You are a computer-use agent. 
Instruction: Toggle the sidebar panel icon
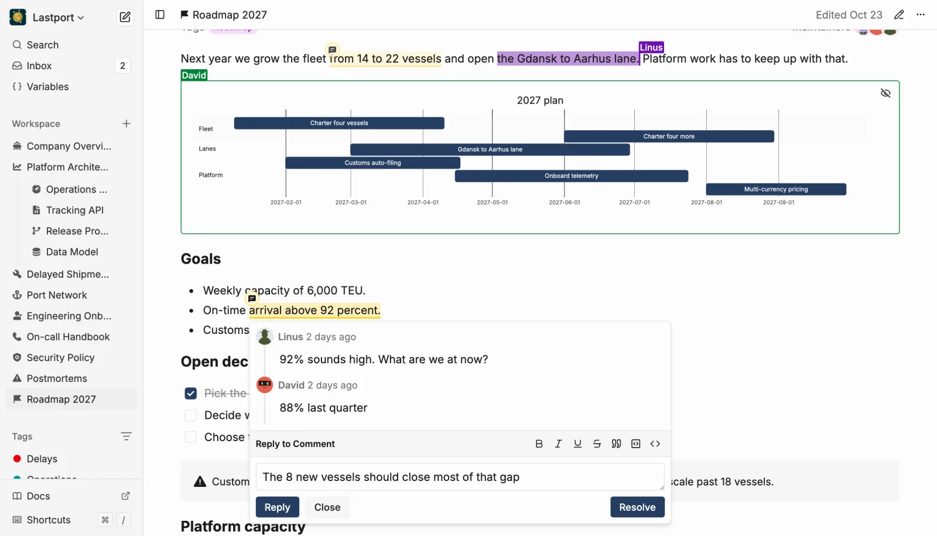point(160,15)
